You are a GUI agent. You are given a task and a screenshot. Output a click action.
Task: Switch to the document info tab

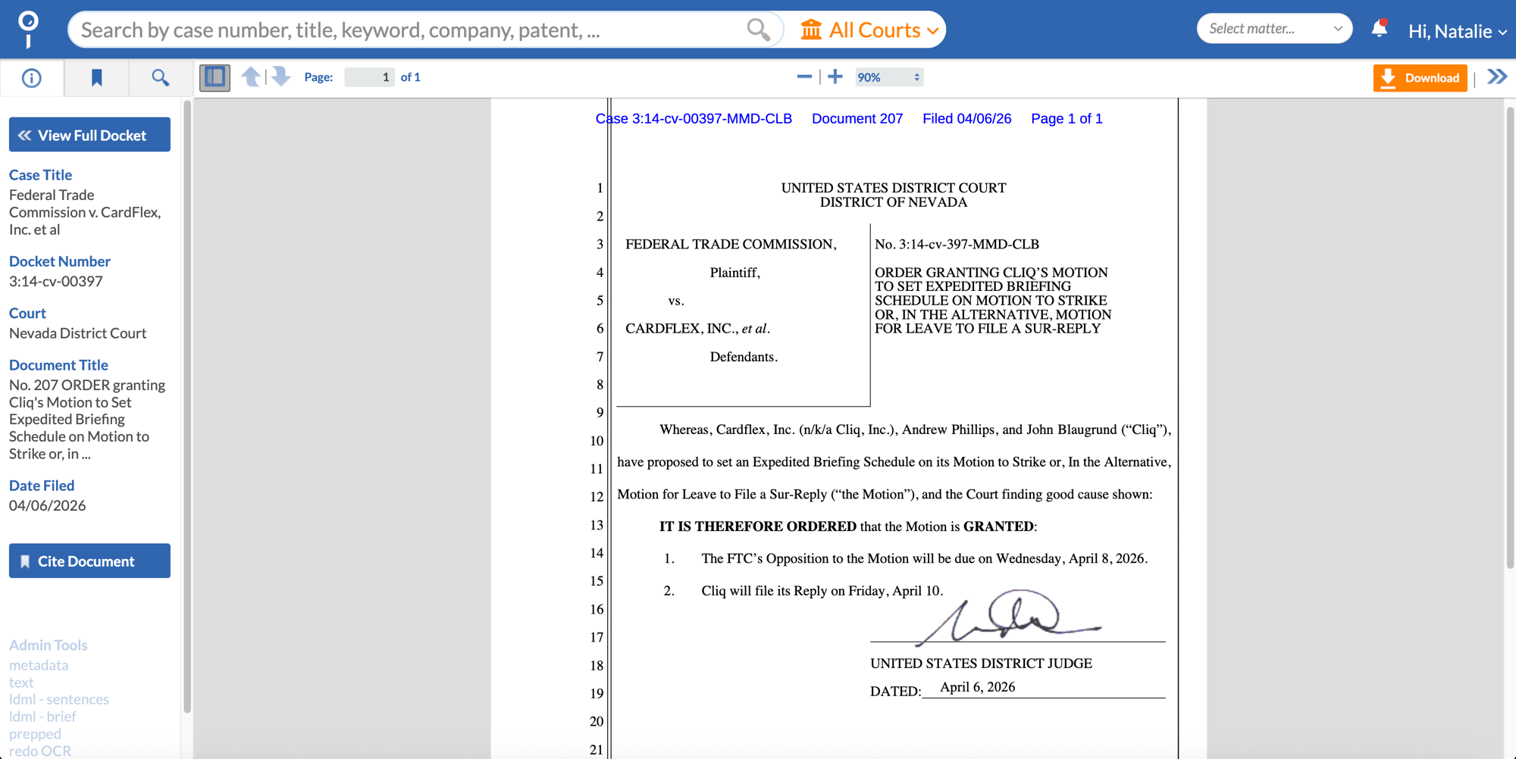(x=32, y=77)
